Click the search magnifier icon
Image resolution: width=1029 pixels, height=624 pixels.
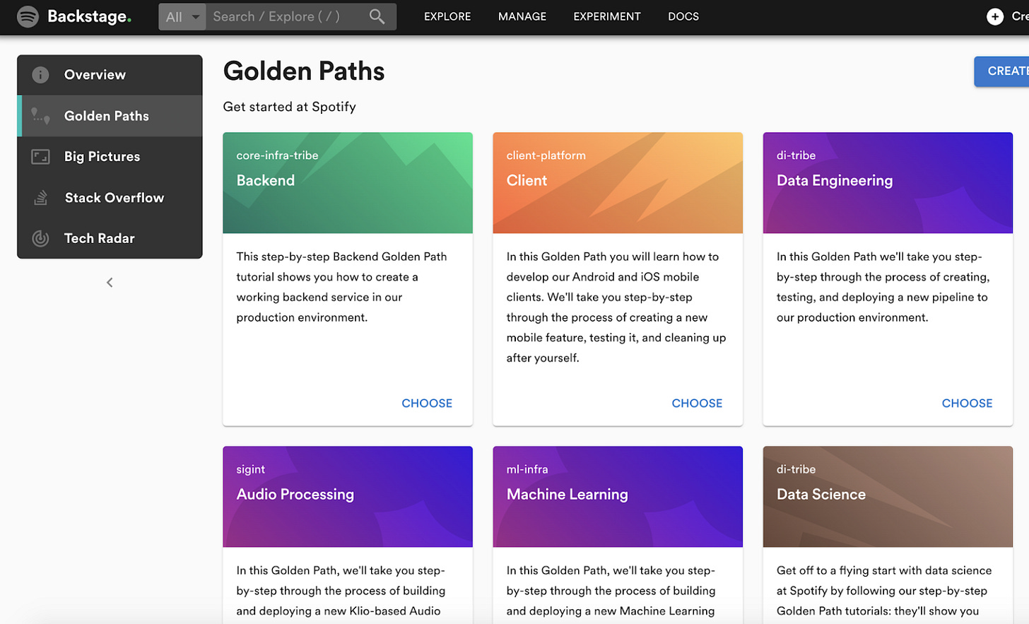pyautogui.click(x=377, y=16)
